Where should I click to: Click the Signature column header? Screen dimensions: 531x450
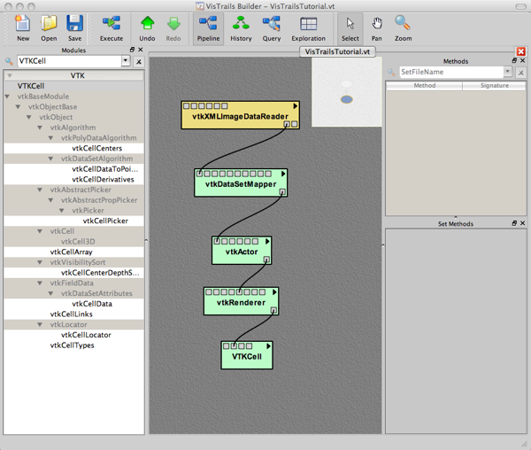point(495,86)
